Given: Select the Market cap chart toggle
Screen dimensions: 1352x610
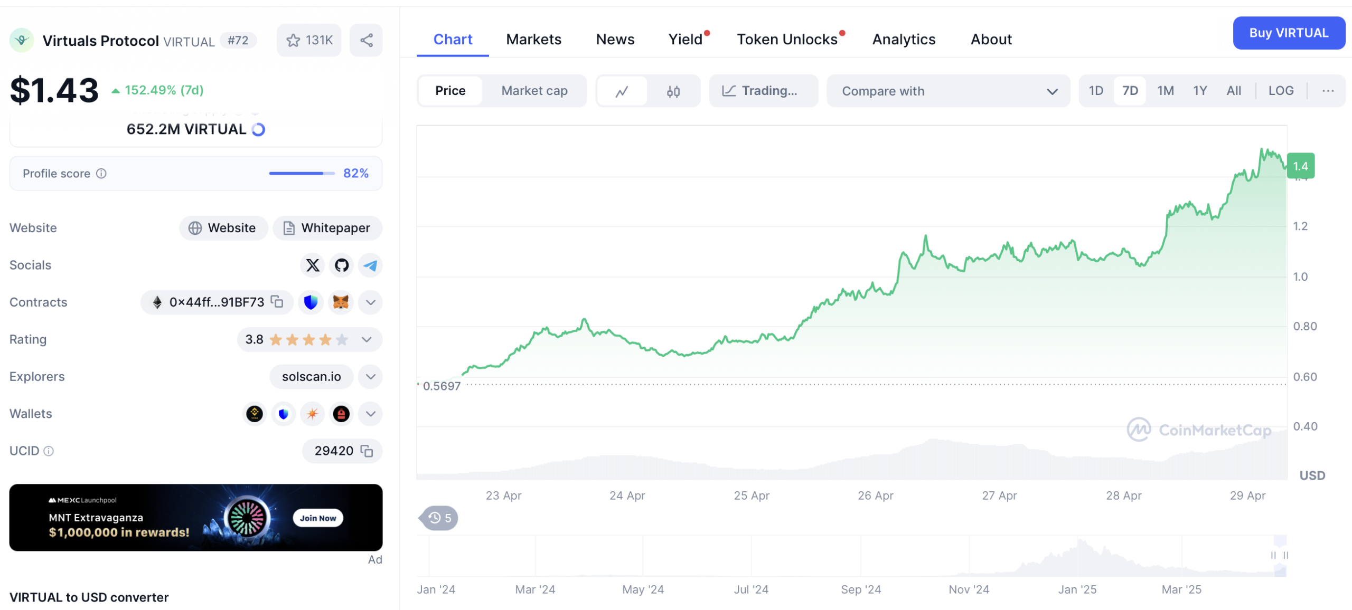Looking at the screenshot, I should (x=534, y=91).
